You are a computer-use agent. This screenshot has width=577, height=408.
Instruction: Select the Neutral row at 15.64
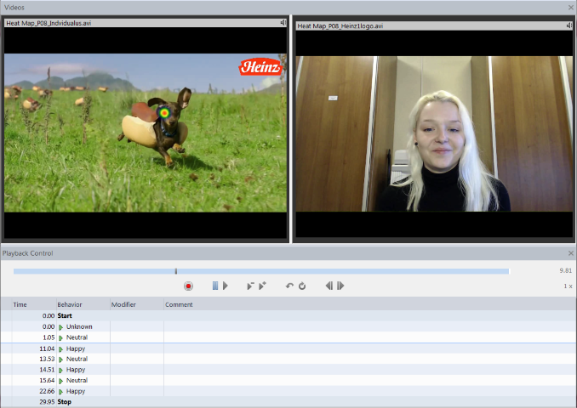(x=288, y=381)
